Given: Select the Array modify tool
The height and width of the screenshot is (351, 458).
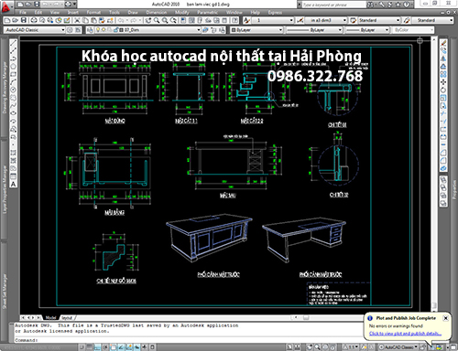Looking at the screenshot, I should point(443,74).
